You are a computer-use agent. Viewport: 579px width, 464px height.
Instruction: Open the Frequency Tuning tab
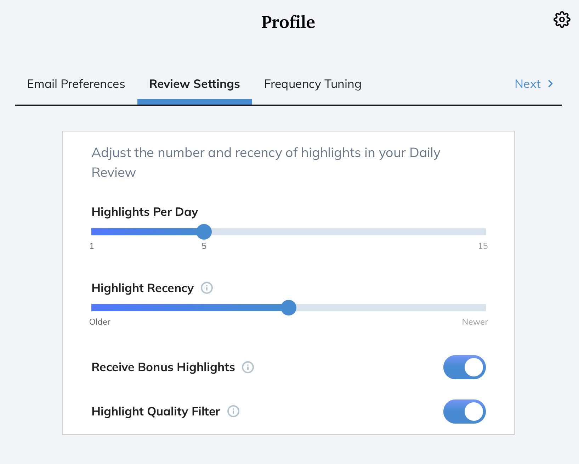pos(313,84)
